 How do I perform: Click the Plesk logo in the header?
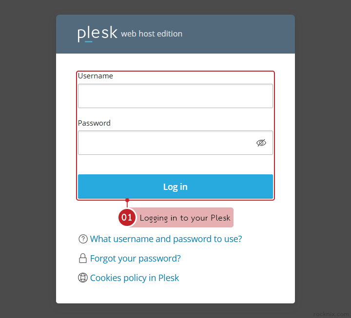(x=97, y=34)
